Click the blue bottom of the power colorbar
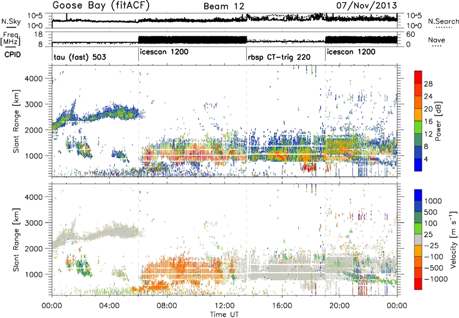Image resolution: width=459 pixels, height=318 pixels. point(418,165)
